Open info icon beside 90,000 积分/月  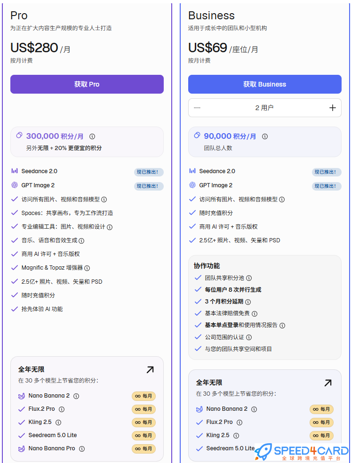(265, 136)
